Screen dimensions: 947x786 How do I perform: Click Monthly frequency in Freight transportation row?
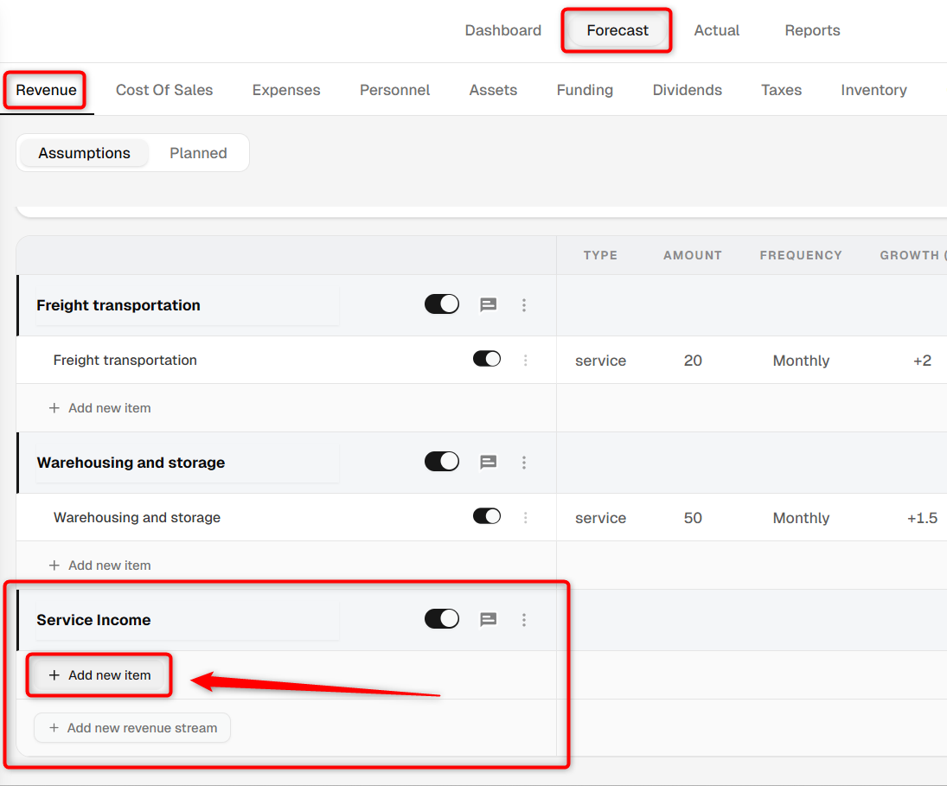801,361
